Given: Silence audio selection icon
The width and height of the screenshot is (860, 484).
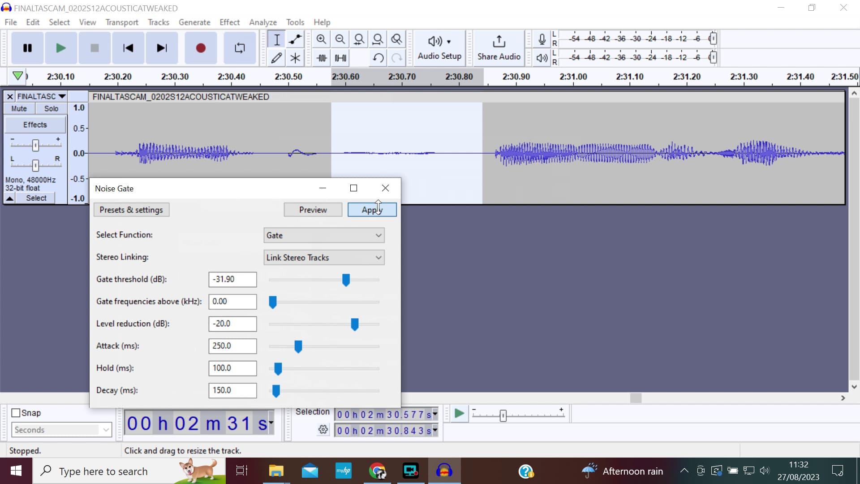Looking at the screenshot, I should tap(340, 58).
